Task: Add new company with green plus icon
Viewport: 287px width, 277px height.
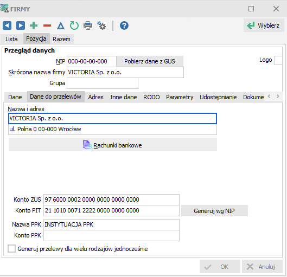Action: tap(34, 25)
